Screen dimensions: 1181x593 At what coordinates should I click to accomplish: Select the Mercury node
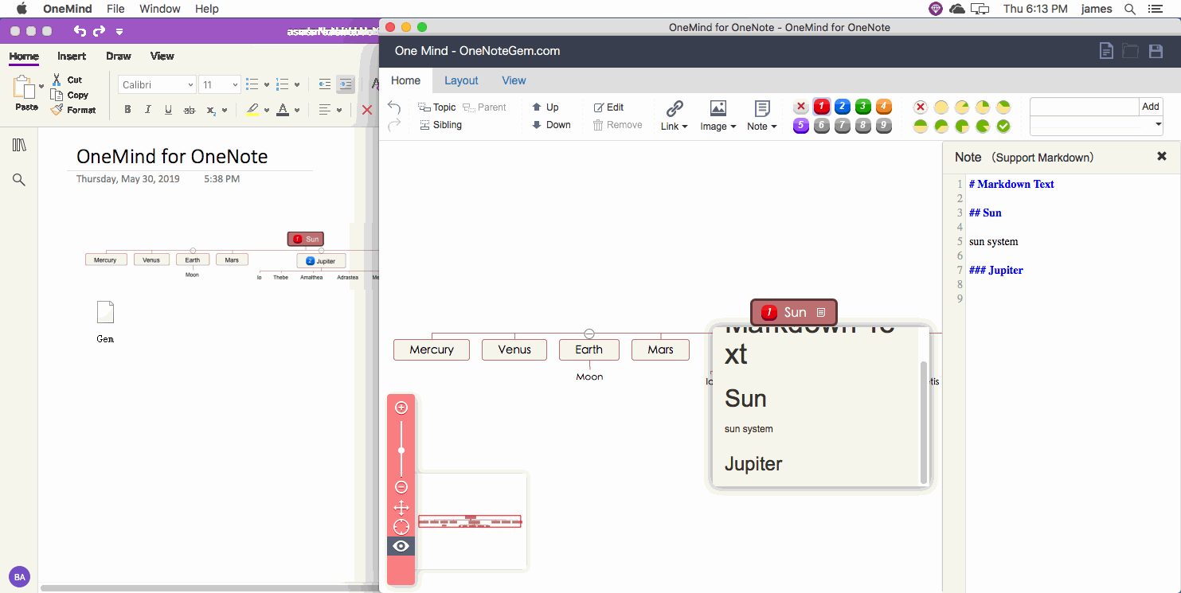[x=432, y=349]
